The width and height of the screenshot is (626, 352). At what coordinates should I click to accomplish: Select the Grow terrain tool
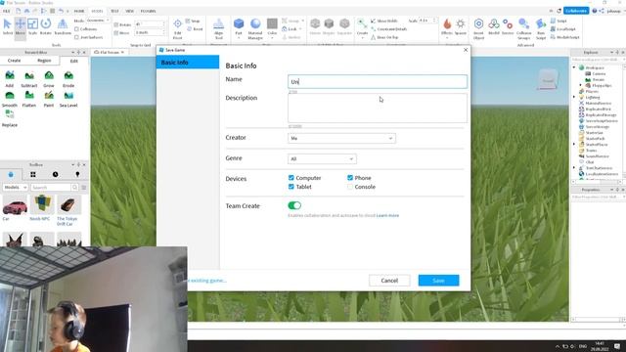click(49, 78)
